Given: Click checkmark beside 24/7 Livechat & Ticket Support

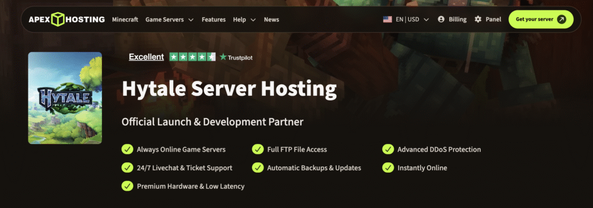Looking at the screenshot, I should pyautogui.click(x=127, y=168).
